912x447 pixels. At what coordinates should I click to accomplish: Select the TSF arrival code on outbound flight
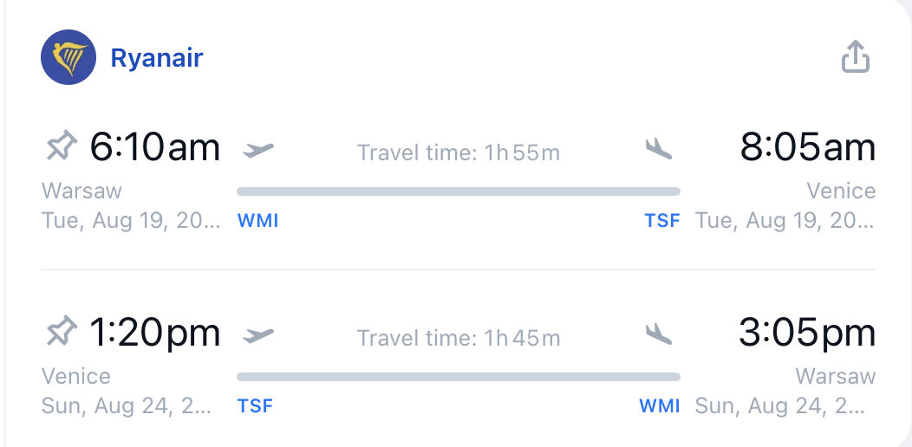(662, 221)
